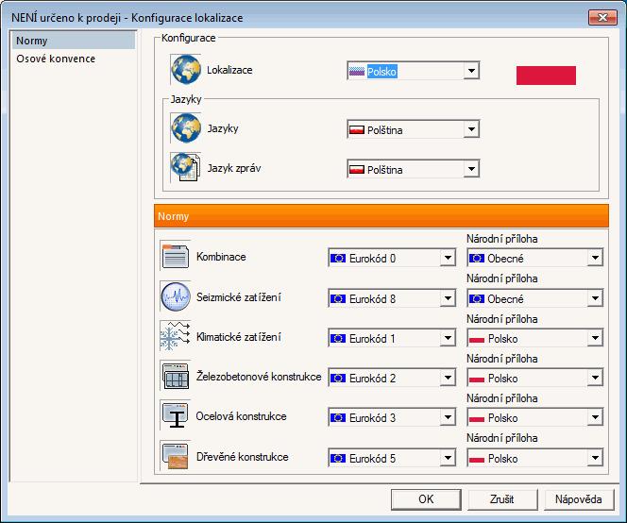Open Nápověda help button
Screen dimensions: 627x523
pyautogui.click(x=579, y=499)
